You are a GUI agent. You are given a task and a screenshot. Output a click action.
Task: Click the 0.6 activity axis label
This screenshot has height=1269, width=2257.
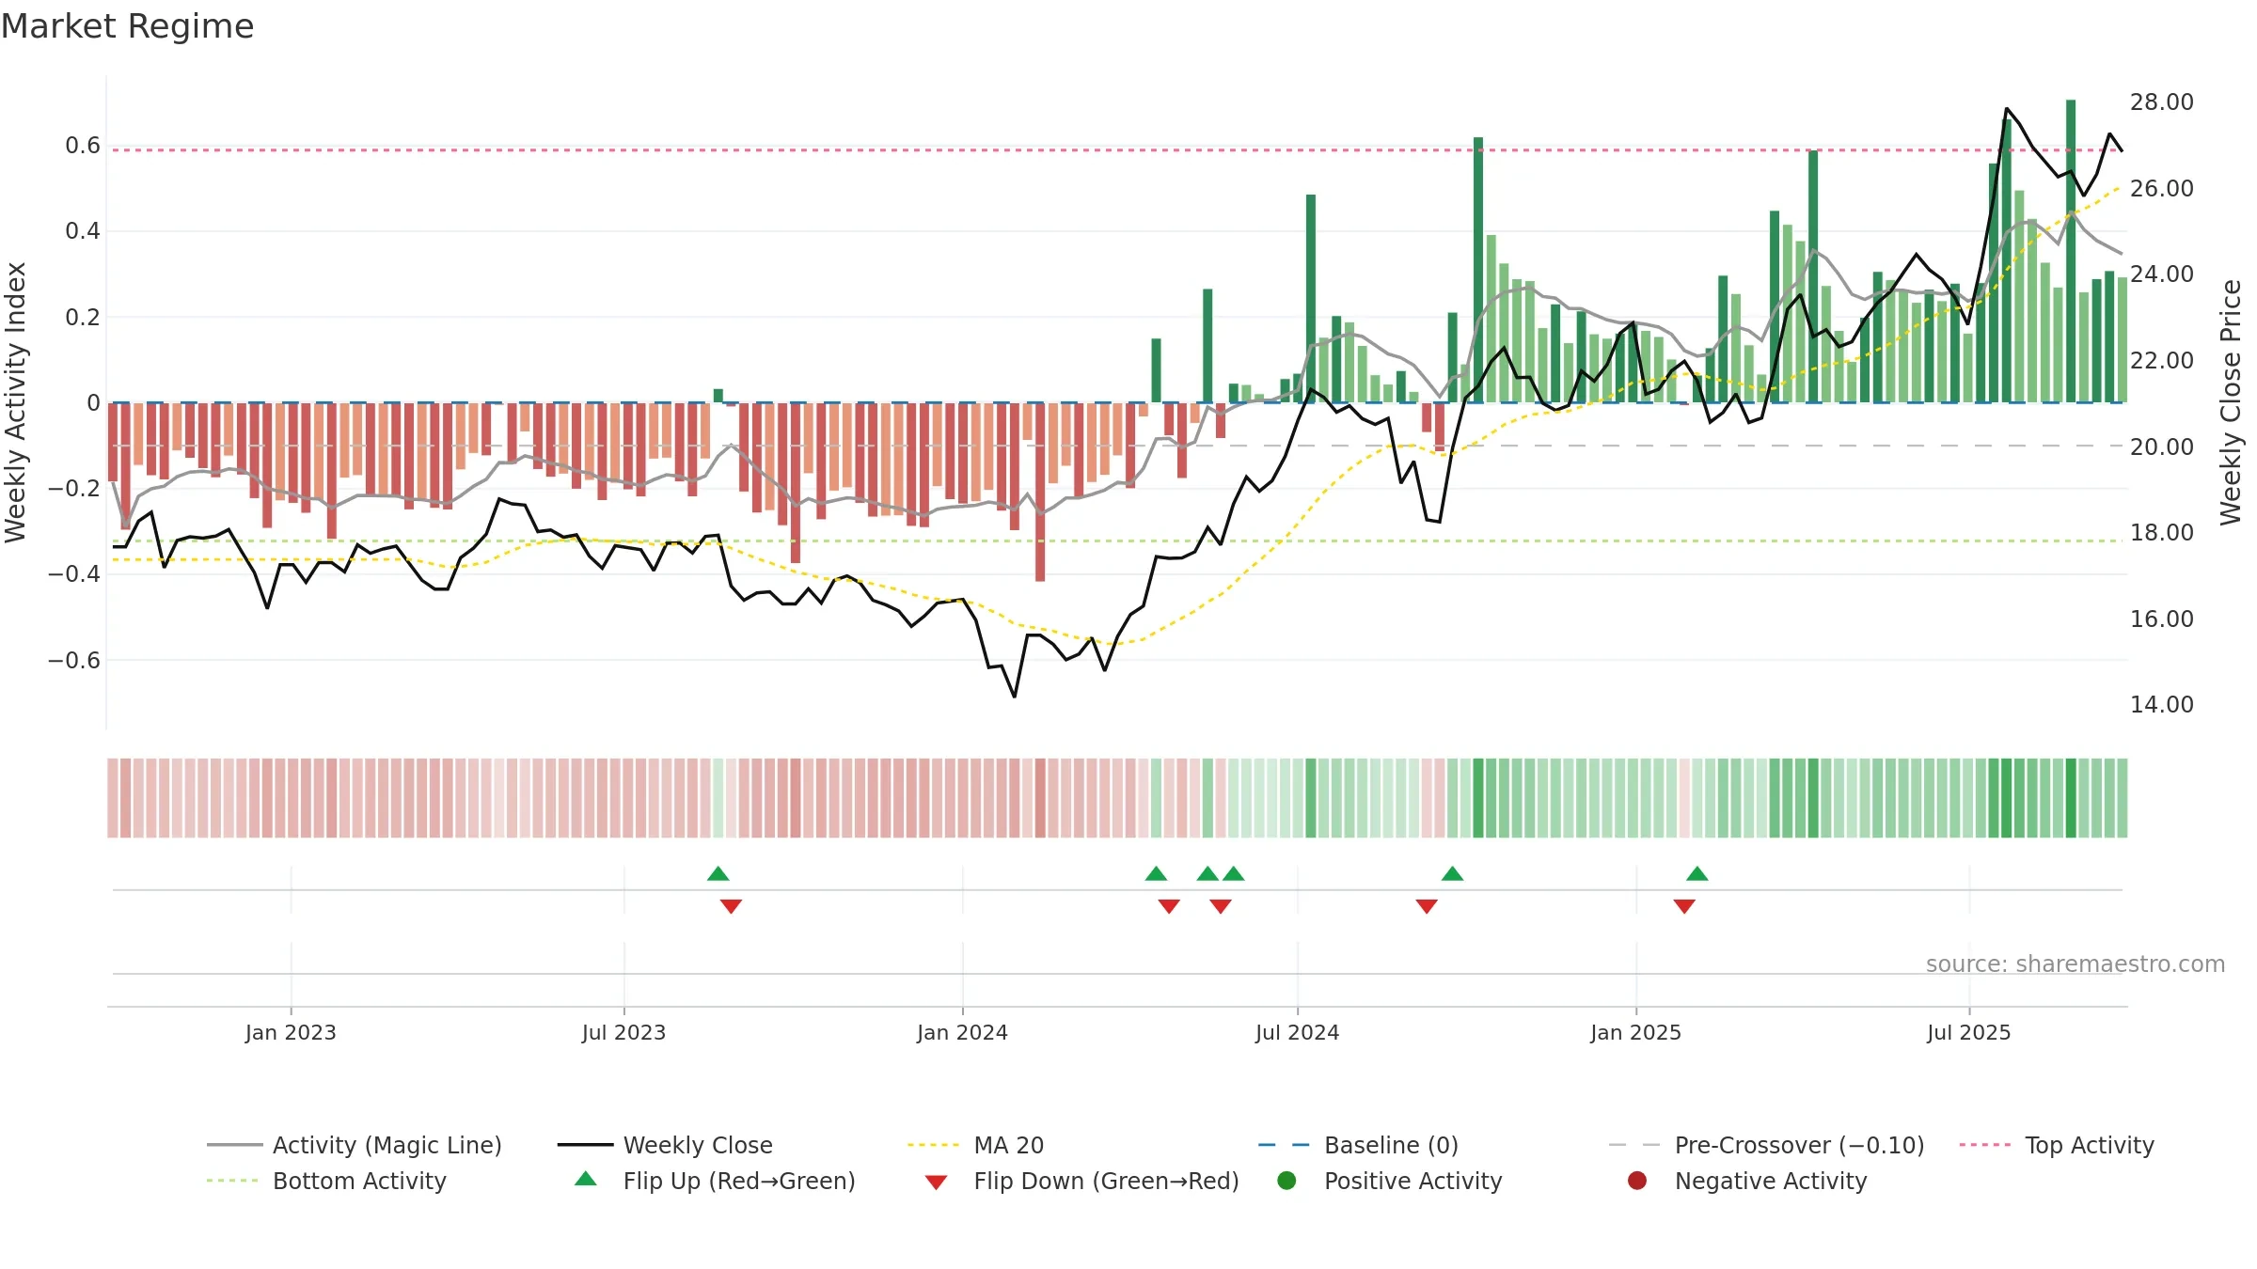[83, 145]
